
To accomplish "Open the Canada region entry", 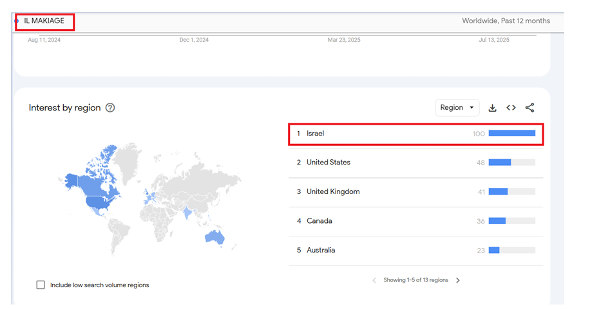I will [416, 221].
